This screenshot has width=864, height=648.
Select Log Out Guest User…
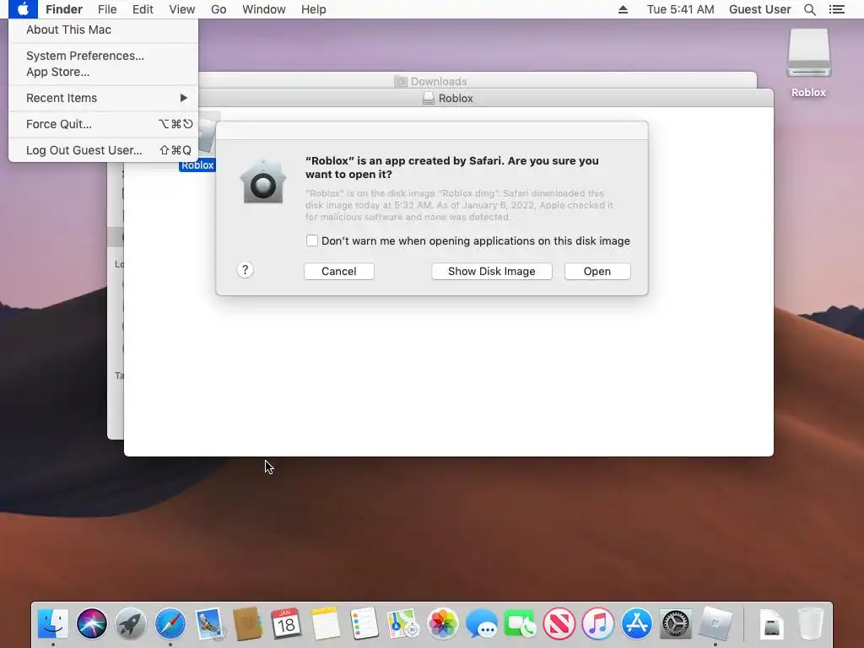pyautogui.click(x=103, y=150)
